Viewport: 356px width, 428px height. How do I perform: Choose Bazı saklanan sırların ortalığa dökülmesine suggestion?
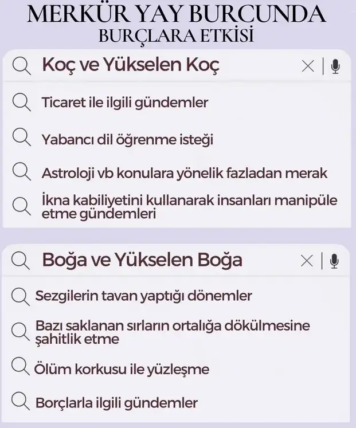[173, 332]
